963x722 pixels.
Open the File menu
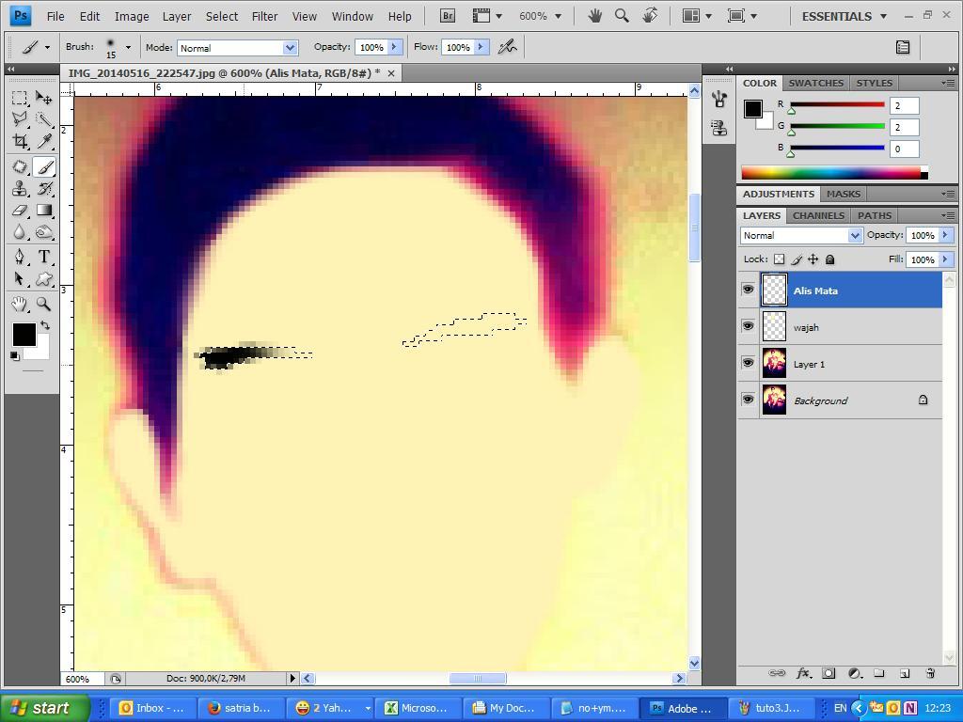55,17
